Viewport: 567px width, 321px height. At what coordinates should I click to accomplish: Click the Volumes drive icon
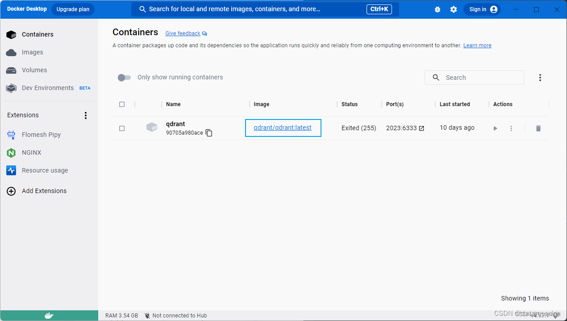tap(11, 70)
